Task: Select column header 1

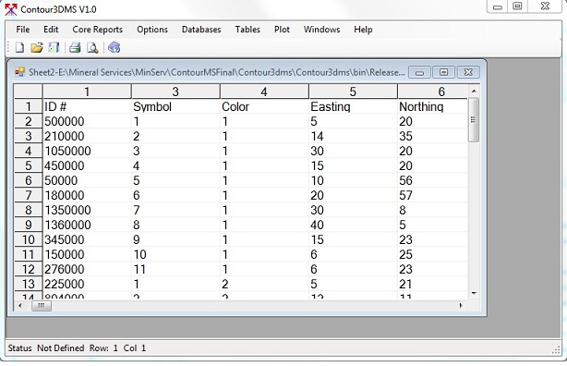Action: 87,91
